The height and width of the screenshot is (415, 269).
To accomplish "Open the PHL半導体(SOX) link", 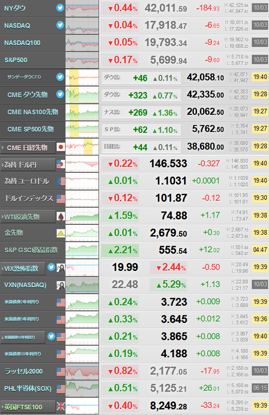I will [28, 389].
